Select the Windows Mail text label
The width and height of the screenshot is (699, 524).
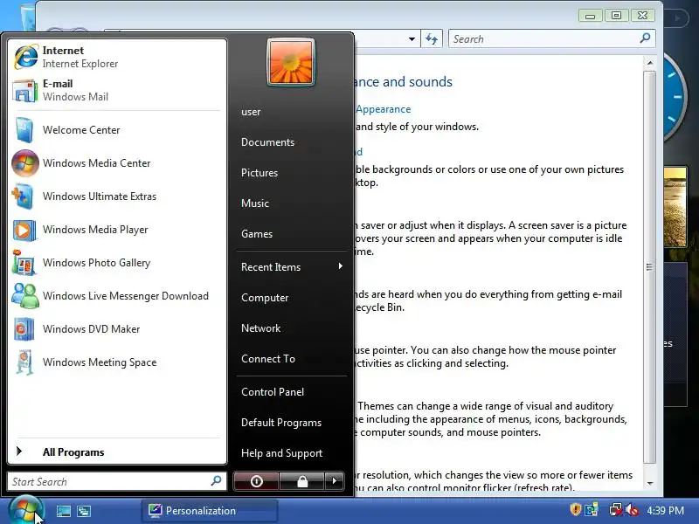pos(75,97)
